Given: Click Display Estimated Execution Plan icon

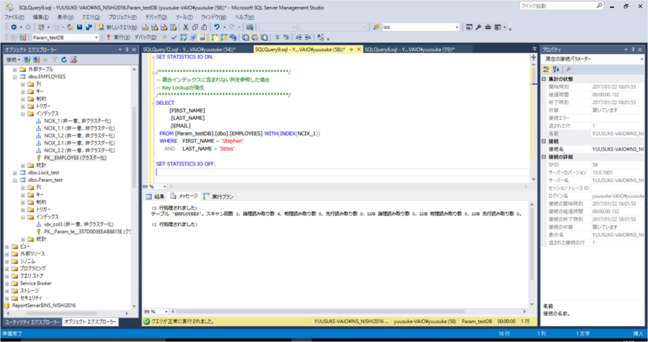Looking at the screenshot, I should coord(184,37).
